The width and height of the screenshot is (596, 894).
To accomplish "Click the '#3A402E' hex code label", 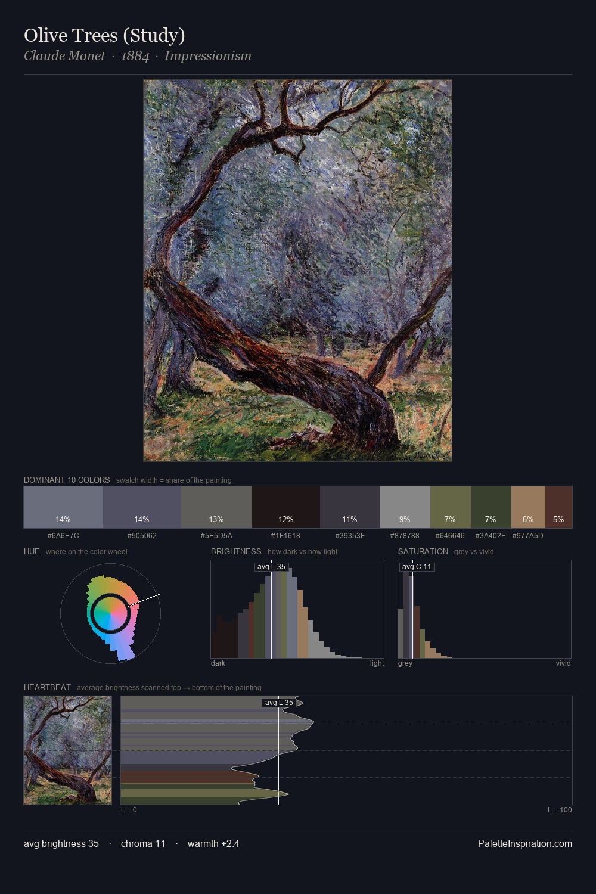I will pos(491,536).
